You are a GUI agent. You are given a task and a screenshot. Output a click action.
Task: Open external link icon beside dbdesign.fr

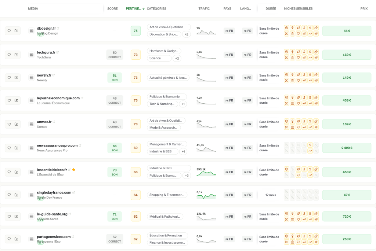[58, 28]
